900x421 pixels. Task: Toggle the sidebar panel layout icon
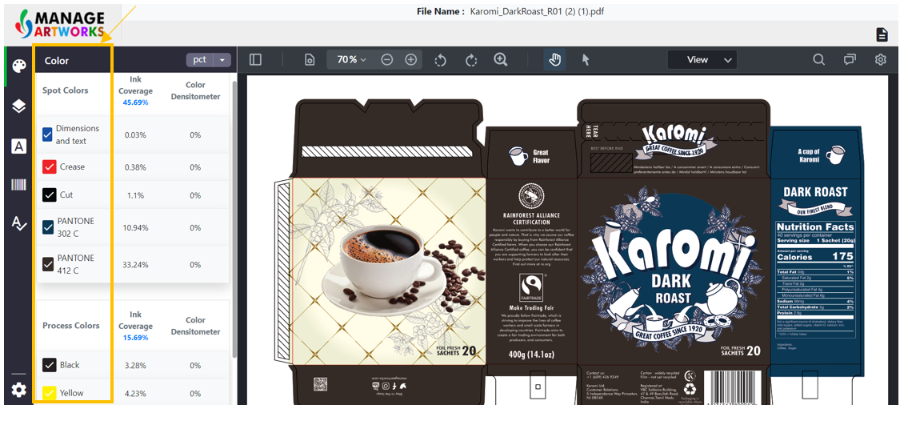click(x=256, y=60)
